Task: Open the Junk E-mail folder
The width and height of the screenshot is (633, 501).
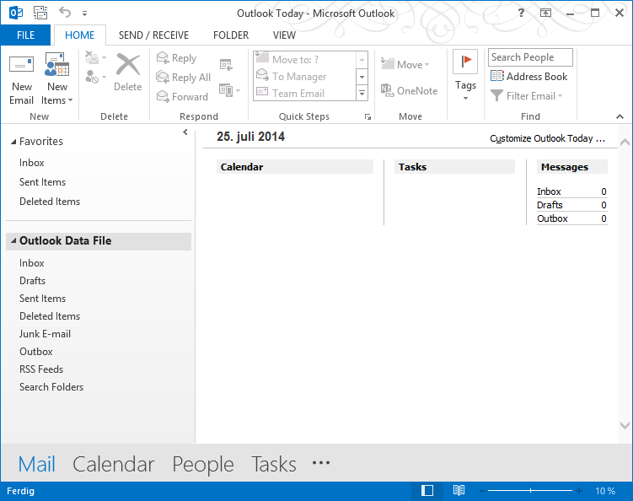Action: pyautogui.click(x=45, y=334)
